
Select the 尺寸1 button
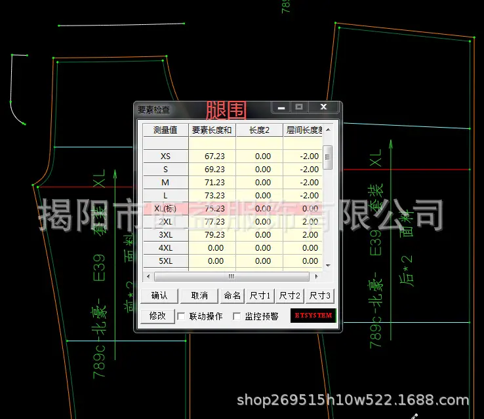pos(260,296)
